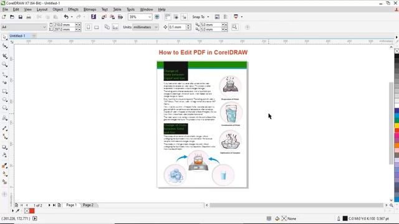The image size is (399, 224).
Task: Toggle the Show grid button
Action: [x=176, y=17]
